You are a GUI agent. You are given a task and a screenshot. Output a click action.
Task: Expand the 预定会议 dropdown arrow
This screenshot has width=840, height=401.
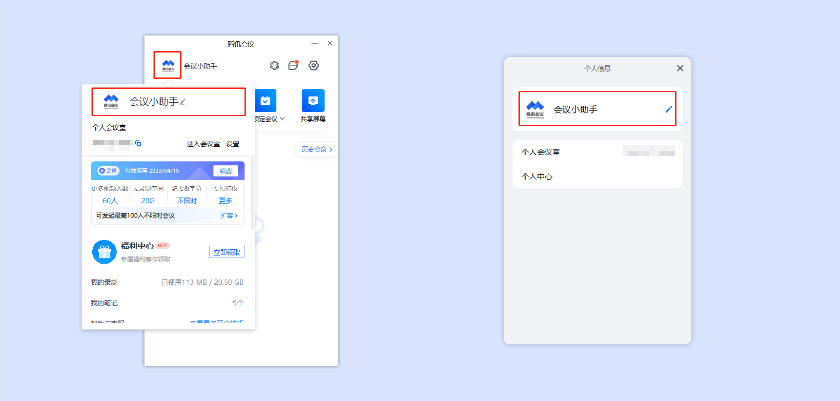282,119
